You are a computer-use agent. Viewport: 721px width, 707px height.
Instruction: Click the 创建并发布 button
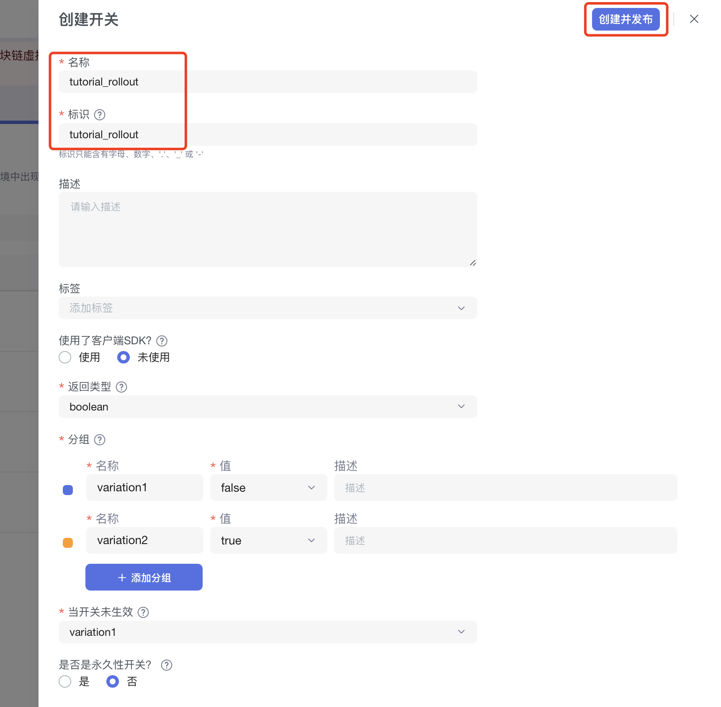tap(626, 19)
